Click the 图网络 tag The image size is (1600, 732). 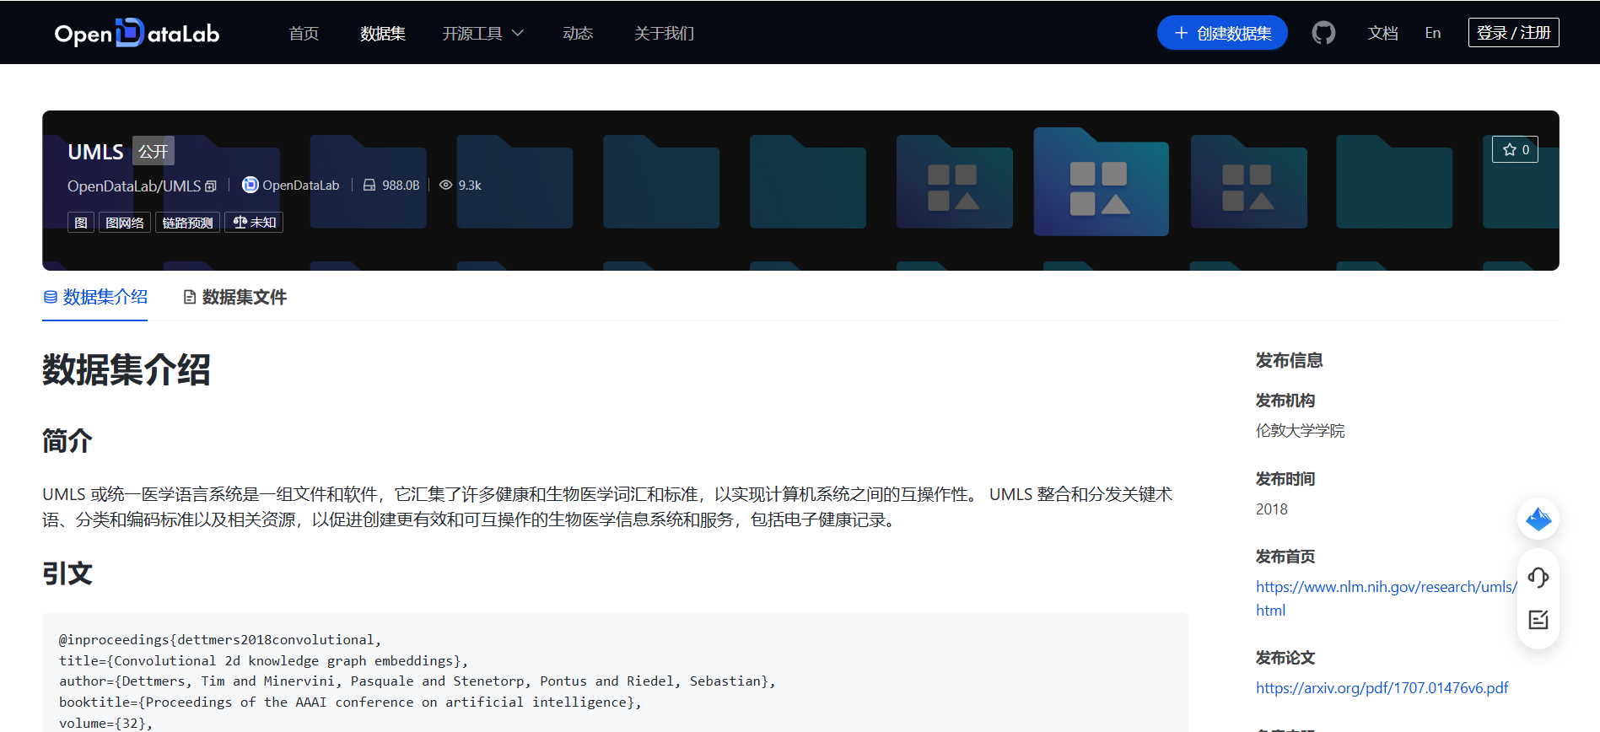(x=125, y=223)
